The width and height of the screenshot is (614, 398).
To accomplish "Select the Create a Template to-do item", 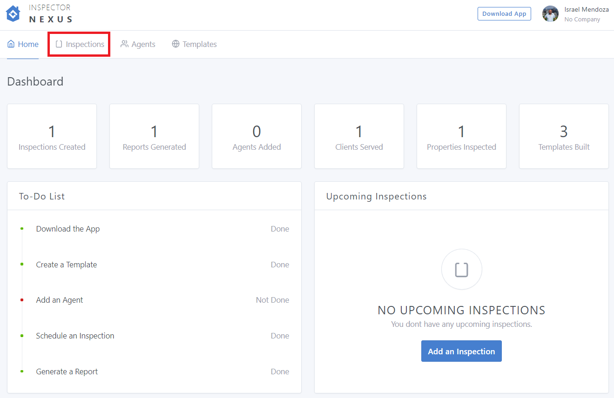I will (x=67, y=265).
